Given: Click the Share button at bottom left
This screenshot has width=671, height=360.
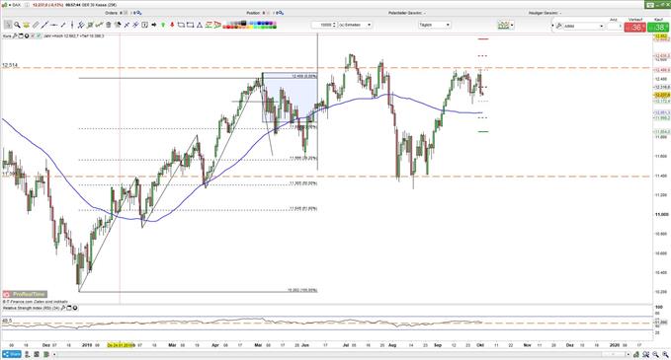Looking at the screenshot, I should pyautogui.click(x=12, y=354).
